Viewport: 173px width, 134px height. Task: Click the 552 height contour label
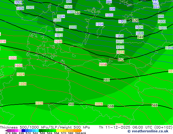(121, 60)
